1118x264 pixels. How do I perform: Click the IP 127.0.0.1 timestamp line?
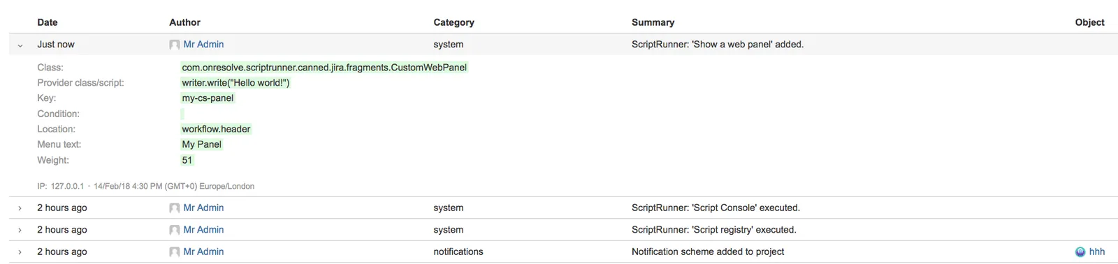pyautogui.click(x=145, y=186)
